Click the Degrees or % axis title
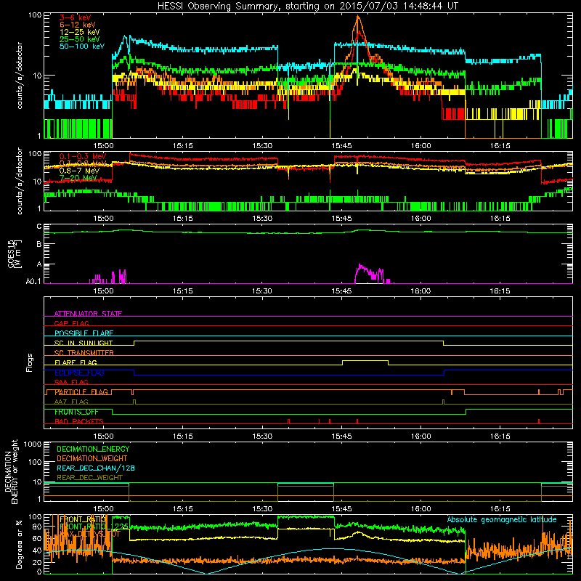 point(19,544)
